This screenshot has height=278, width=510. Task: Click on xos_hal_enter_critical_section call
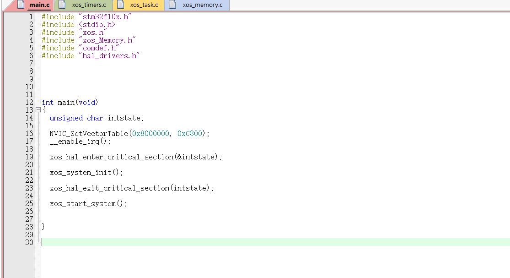click(136, 157)
